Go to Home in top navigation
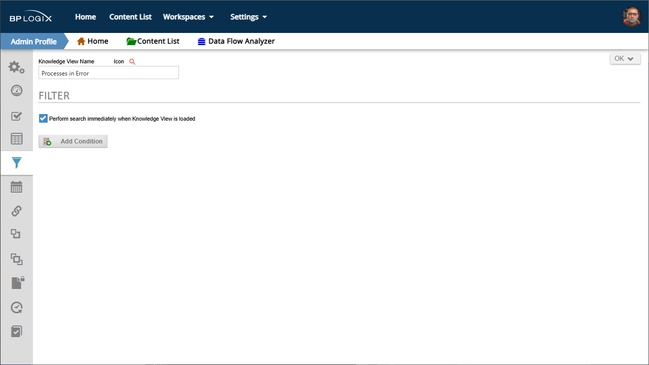This screenshot has height=365, width=649. [86, 17]
